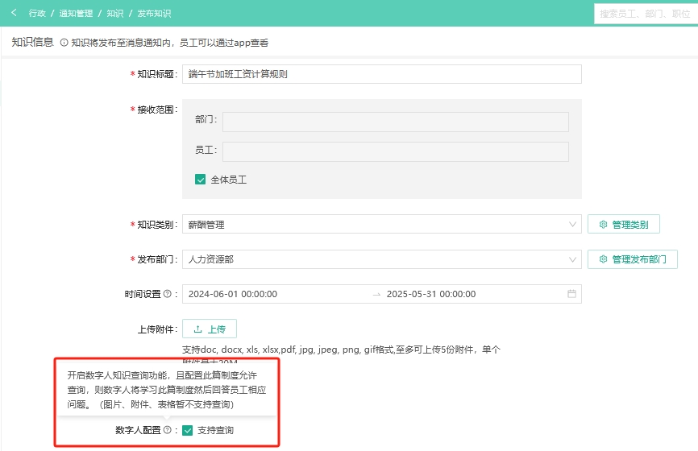Click the 上传 attachment button
The height and width of the screenshot is (451, 698).
(210, 329)
